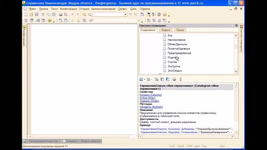Image resolution: width=267 pixels, height=150 pixels.
Task: Click inside the toolbar search text field
Action: 108,15
